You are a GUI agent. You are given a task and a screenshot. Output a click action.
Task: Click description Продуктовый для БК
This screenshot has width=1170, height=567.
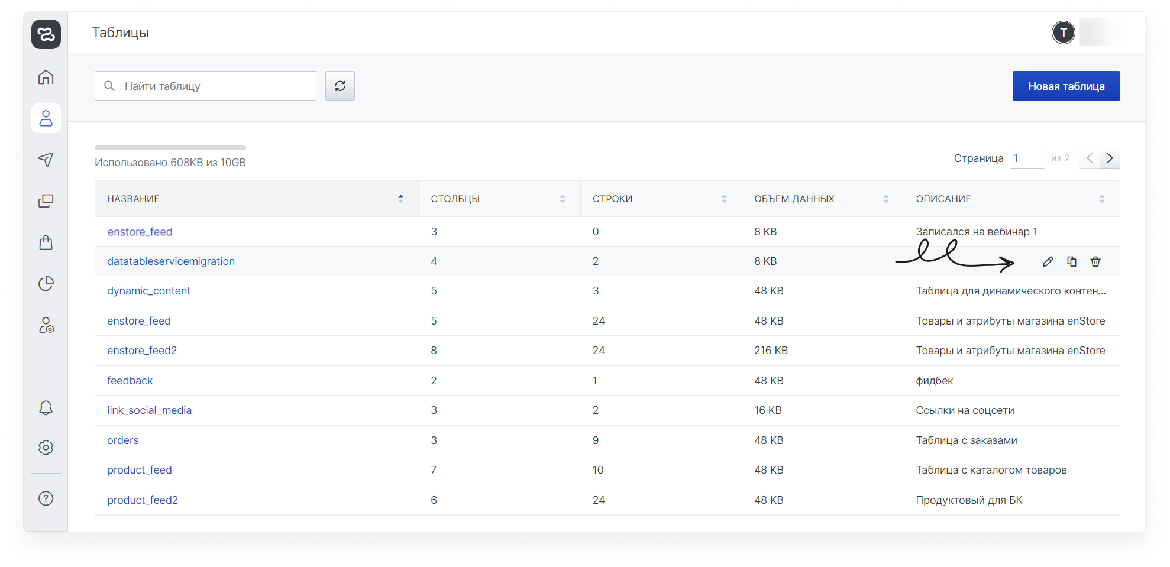point(969,500)
